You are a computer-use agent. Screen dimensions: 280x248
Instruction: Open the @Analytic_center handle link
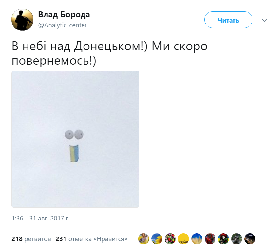tap(63, 25)
